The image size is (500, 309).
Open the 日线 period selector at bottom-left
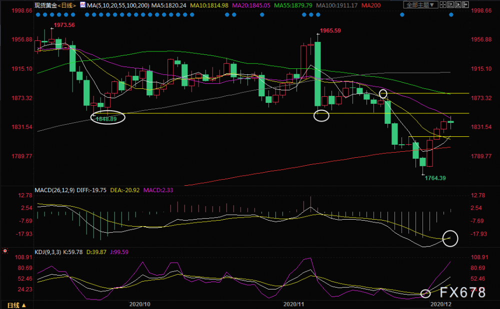(x=16, y=305)
